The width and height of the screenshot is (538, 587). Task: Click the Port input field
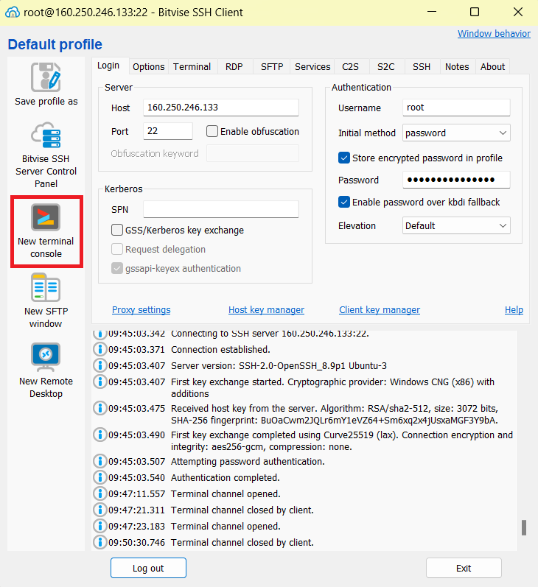(168, 131)
